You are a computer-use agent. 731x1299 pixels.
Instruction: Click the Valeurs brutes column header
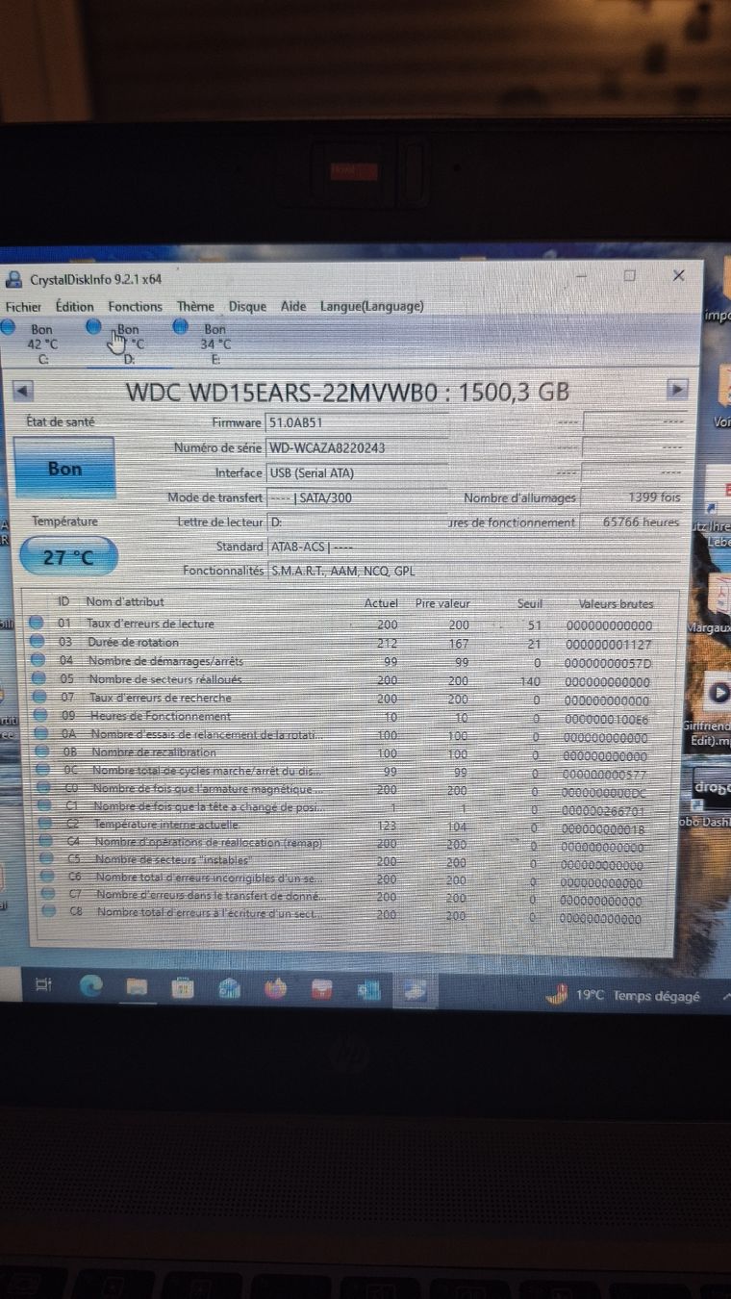point(616,604)
